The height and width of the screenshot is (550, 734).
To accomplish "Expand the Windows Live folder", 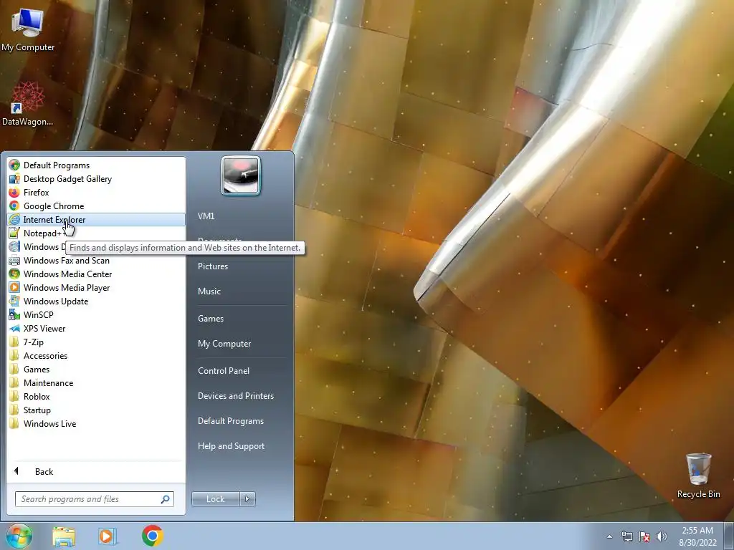I will (x=96, y=423).
